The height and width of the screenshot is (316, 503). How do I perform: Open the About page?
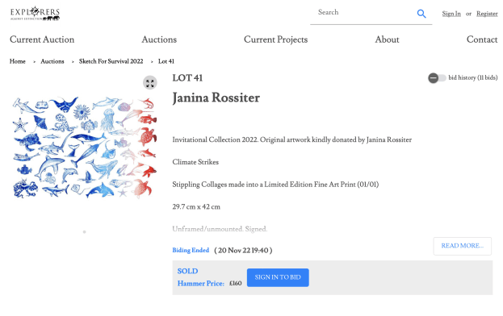[x=388, y=39]
